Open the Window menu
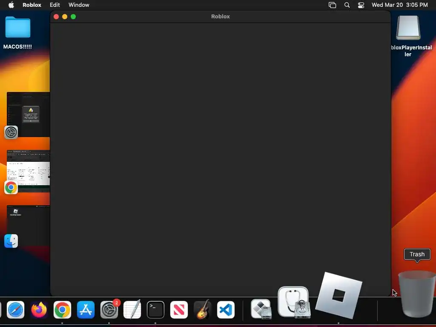 (x=79, y=5)
